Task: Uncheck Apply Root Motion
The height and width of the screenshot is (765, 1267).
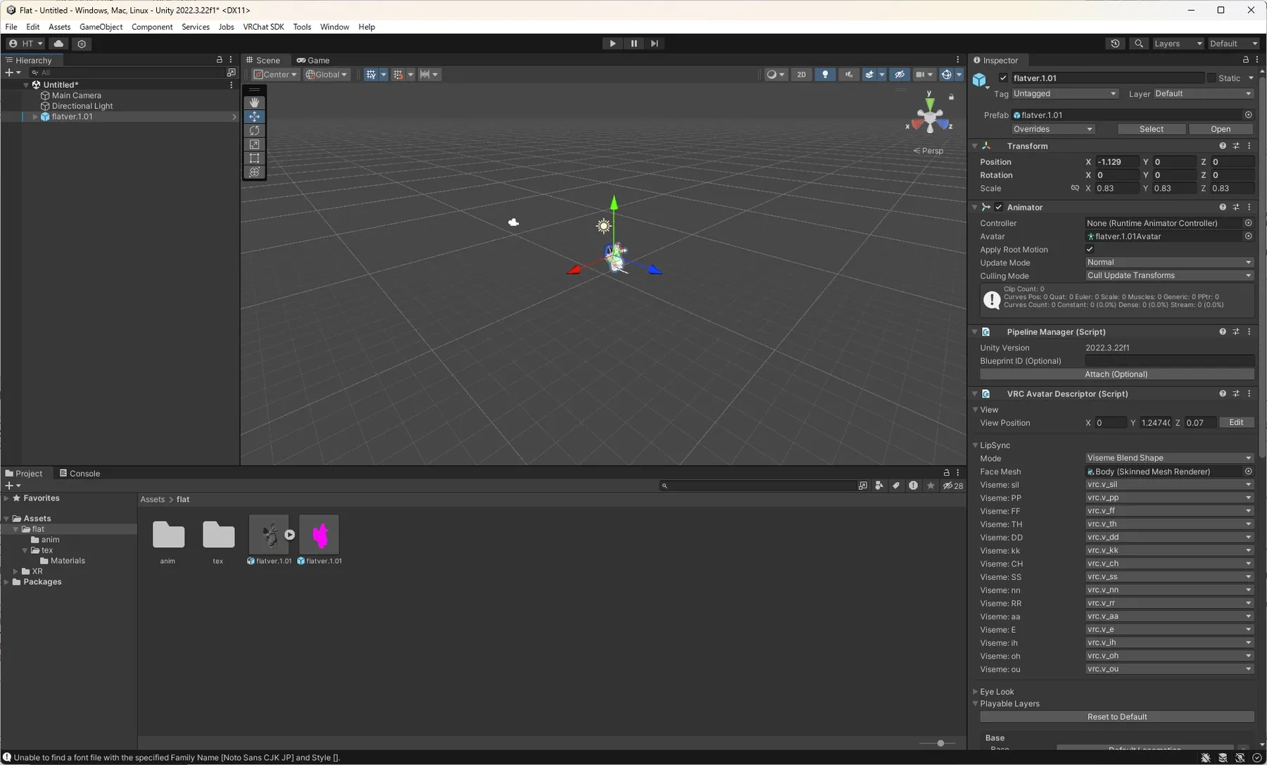Action: (1090, 249)
